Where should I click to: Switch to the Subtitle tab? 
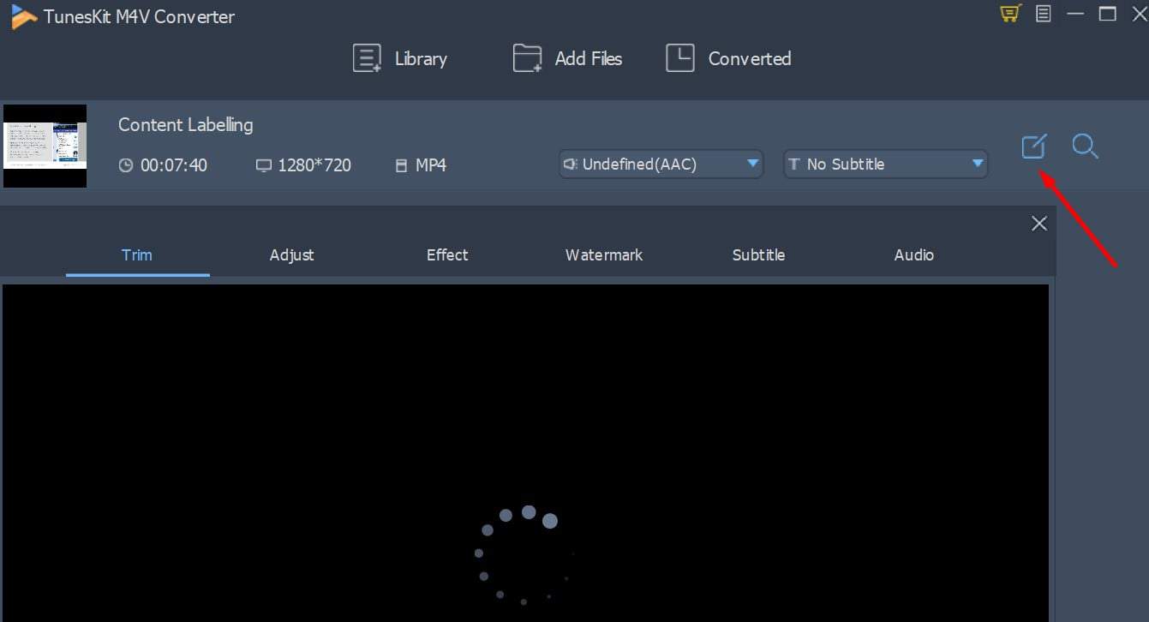pyautogui.click(x=758, y=254)
